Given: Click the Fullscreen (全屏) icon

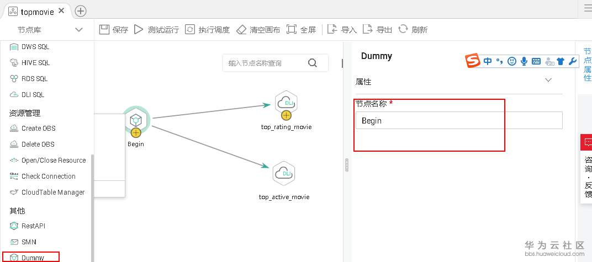Looking at the screenshot, I should (292, 29).
